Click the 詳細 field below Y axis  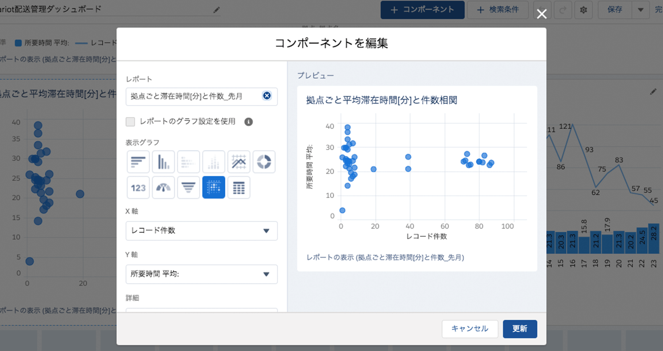(x=202, y=310)
